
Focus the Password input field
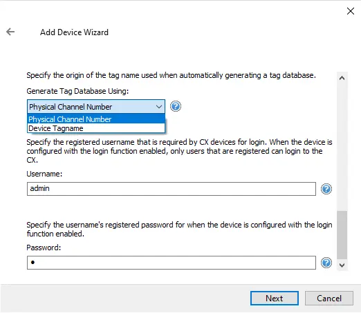pyautogui.click(x=172, y=263)
